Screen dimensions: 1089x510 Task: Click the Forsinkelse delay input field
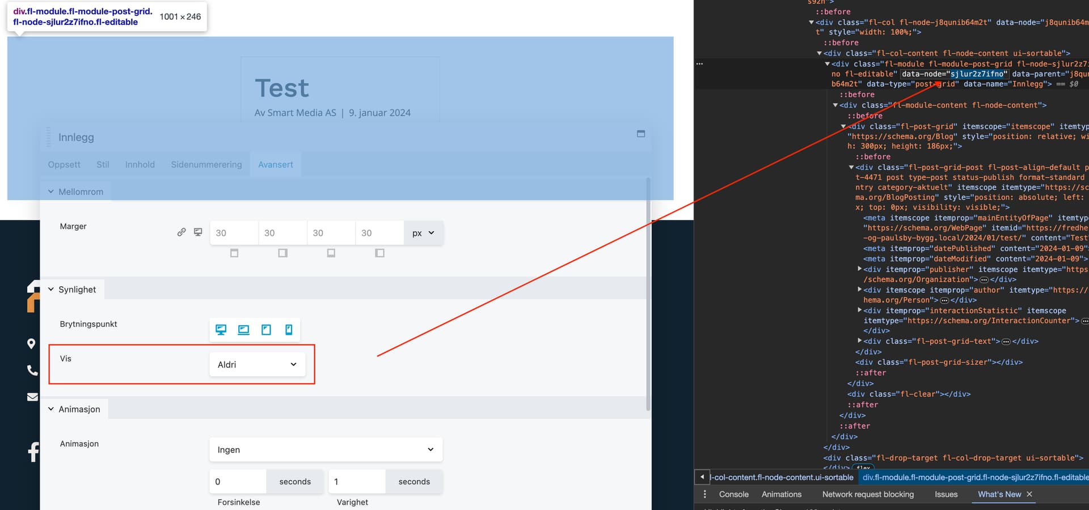tap(238, 482)
